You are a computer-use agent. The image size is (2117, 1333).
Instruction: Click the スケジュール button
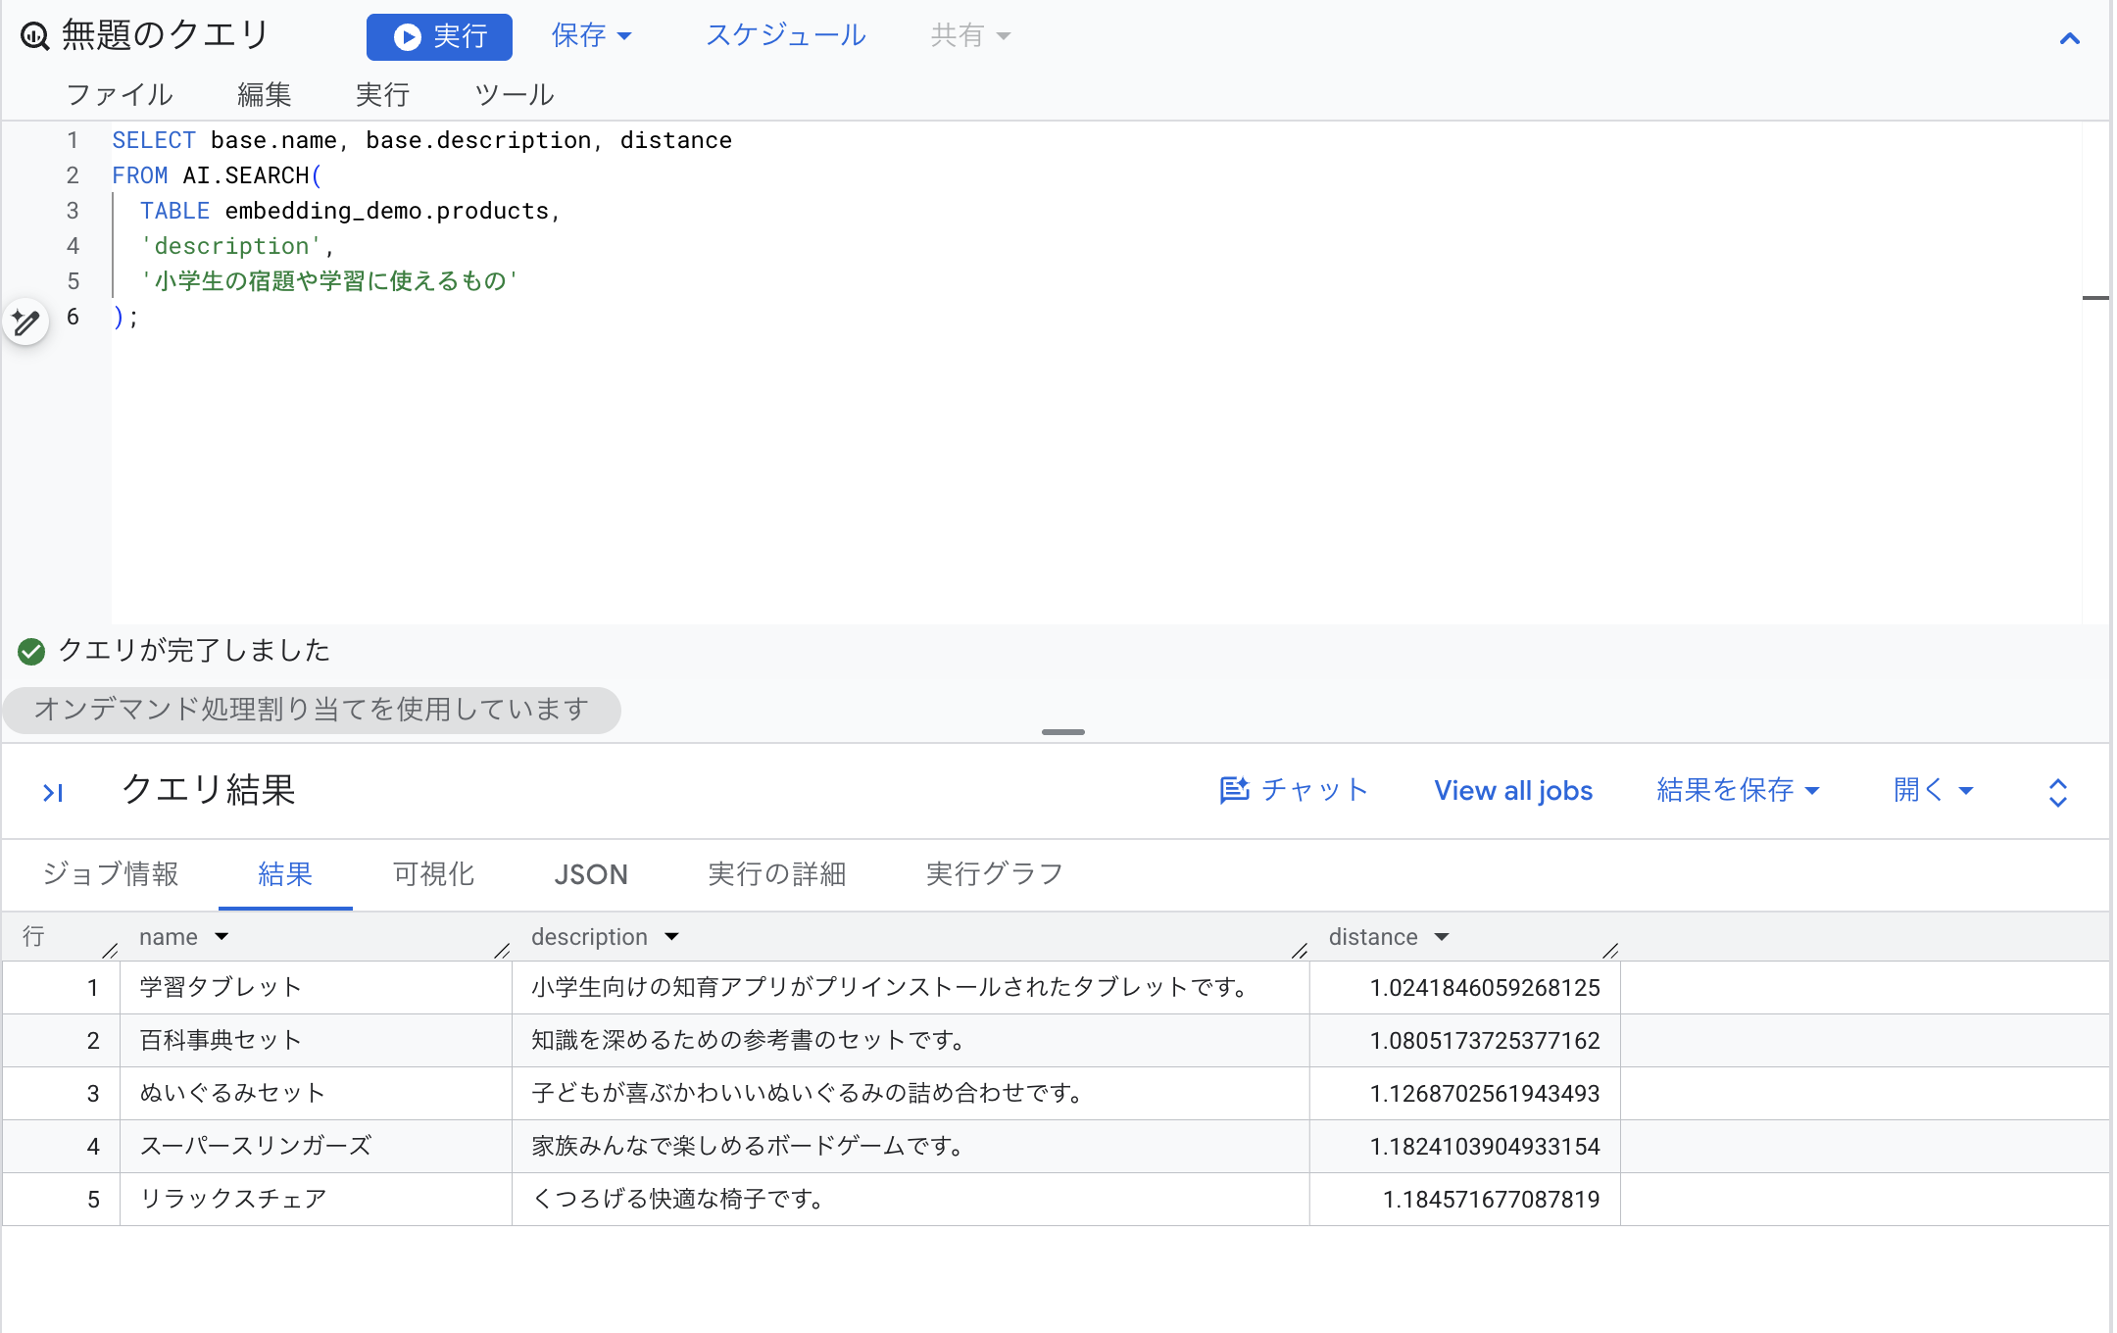coord(786,36)
